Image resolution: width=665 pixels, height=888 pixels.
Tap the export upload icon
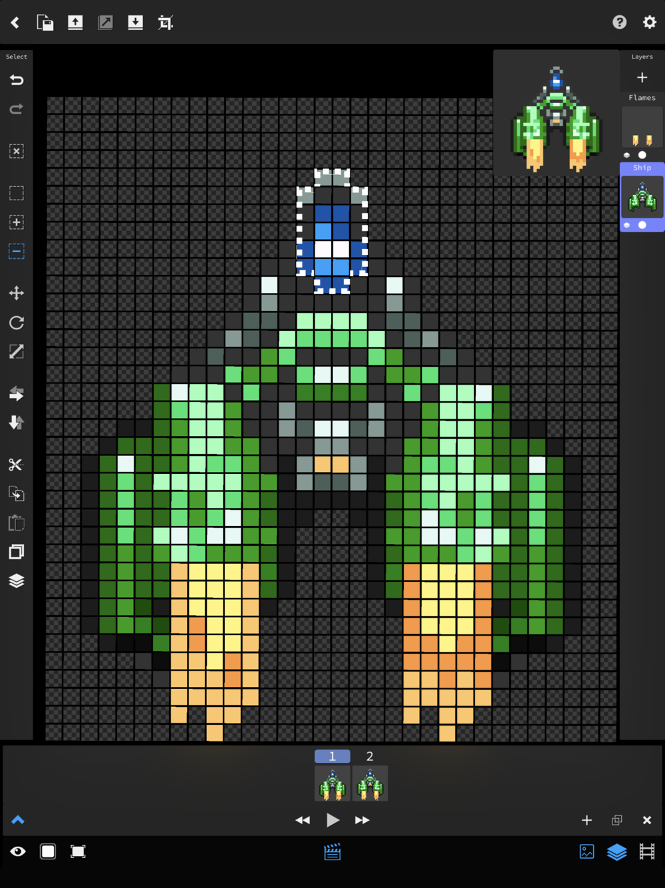(75, 23)
